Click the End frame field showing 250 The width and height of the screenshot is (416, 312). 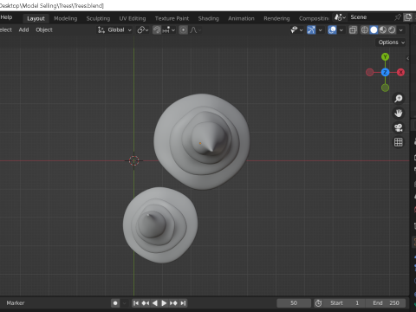click(386, 303)
